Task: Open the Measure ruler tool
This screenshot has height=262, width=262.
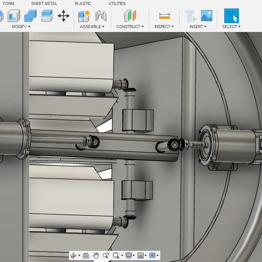Action: point(165,16)
